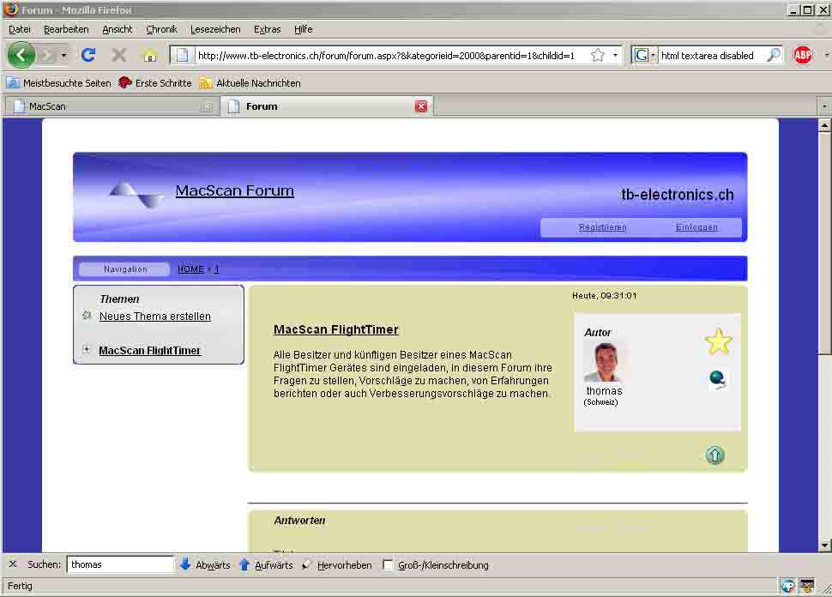The height and width of the screenshot is (597, 832).
Task: Open MacScan FlightTimer in Themen sidebar
Action: [x=149, y=350]
